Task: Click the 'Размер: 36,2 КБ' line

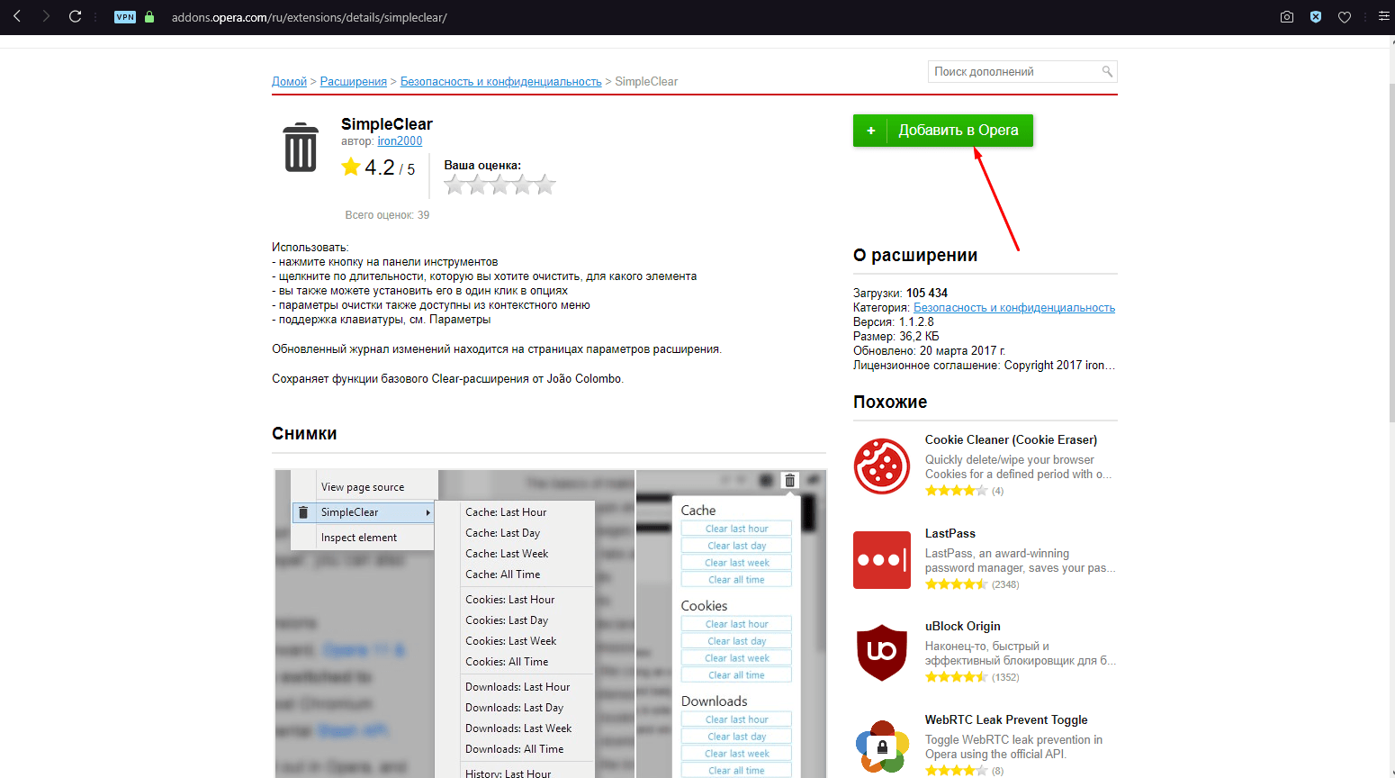Action: [896, 336]
